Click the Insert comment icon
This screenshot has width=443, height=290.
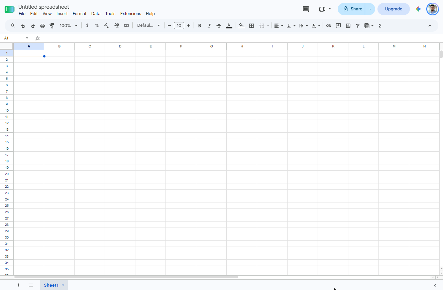point(338,26)
